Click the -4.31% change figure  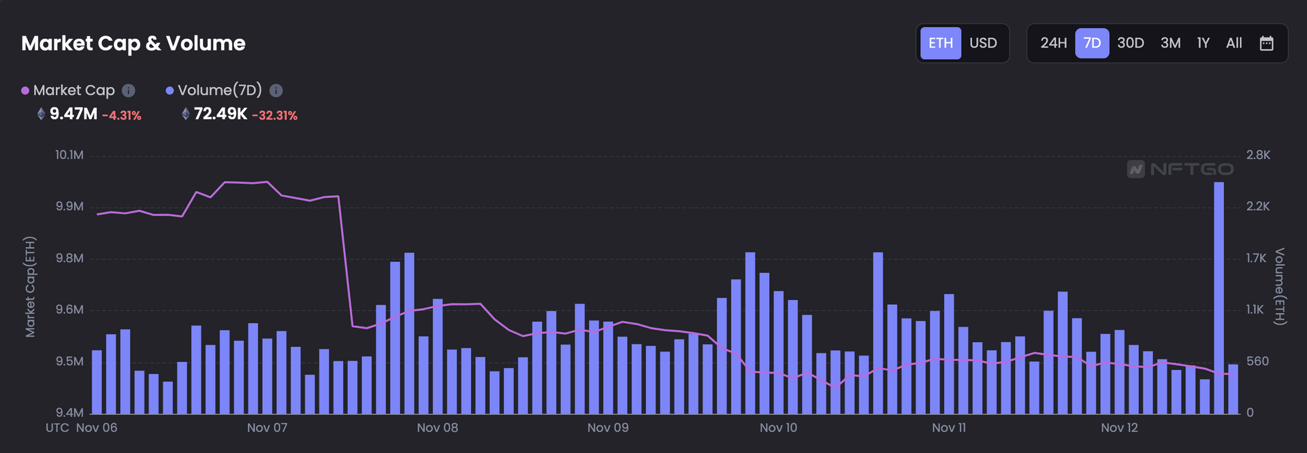pos(122,116)
